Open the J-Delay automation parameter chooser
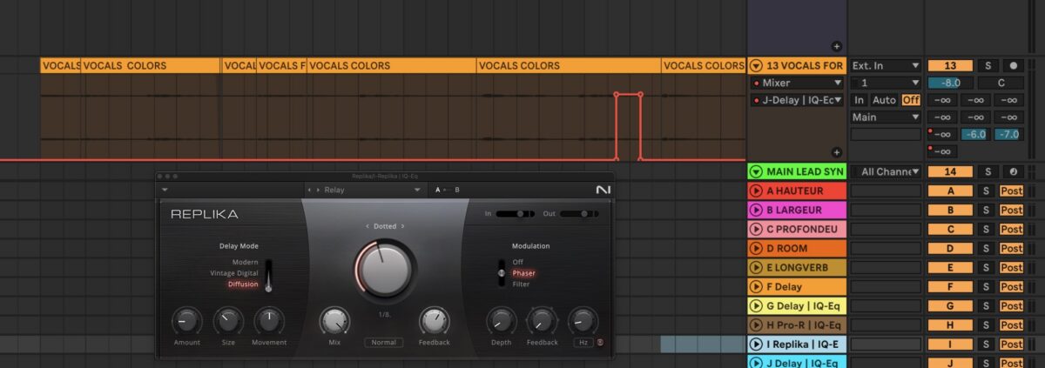The image size is (1045, 368). point(797,100)
